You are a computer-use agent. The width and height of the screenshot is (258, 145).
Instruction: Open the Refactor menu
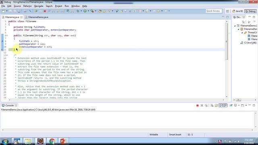pos(27,6)
